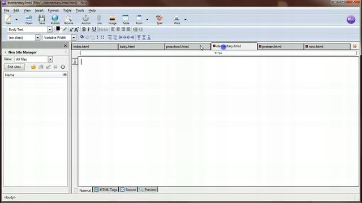362x203 pixels.
Task: Click the larger font size icon
Action: pyautogui.click(x=77, y=29)
